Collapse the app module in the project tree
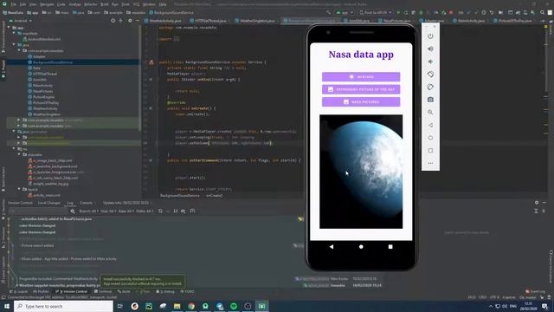This screenshot has height=312, width=554. (9, 27)
